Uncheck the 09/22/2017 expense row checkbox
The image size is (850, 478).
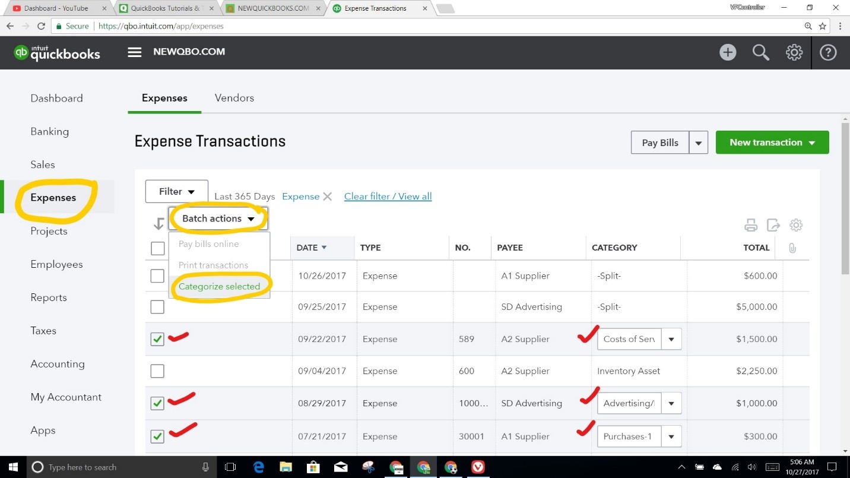[157, 339]
